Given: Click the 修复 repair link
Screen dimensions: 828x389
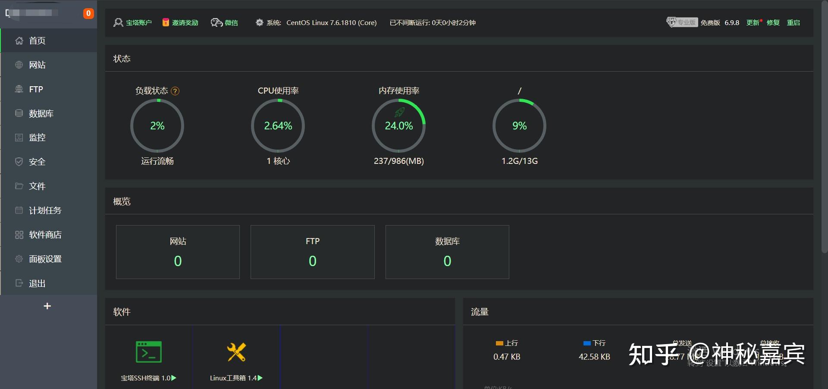Looking at the screenshot, I should click(773, 23).
